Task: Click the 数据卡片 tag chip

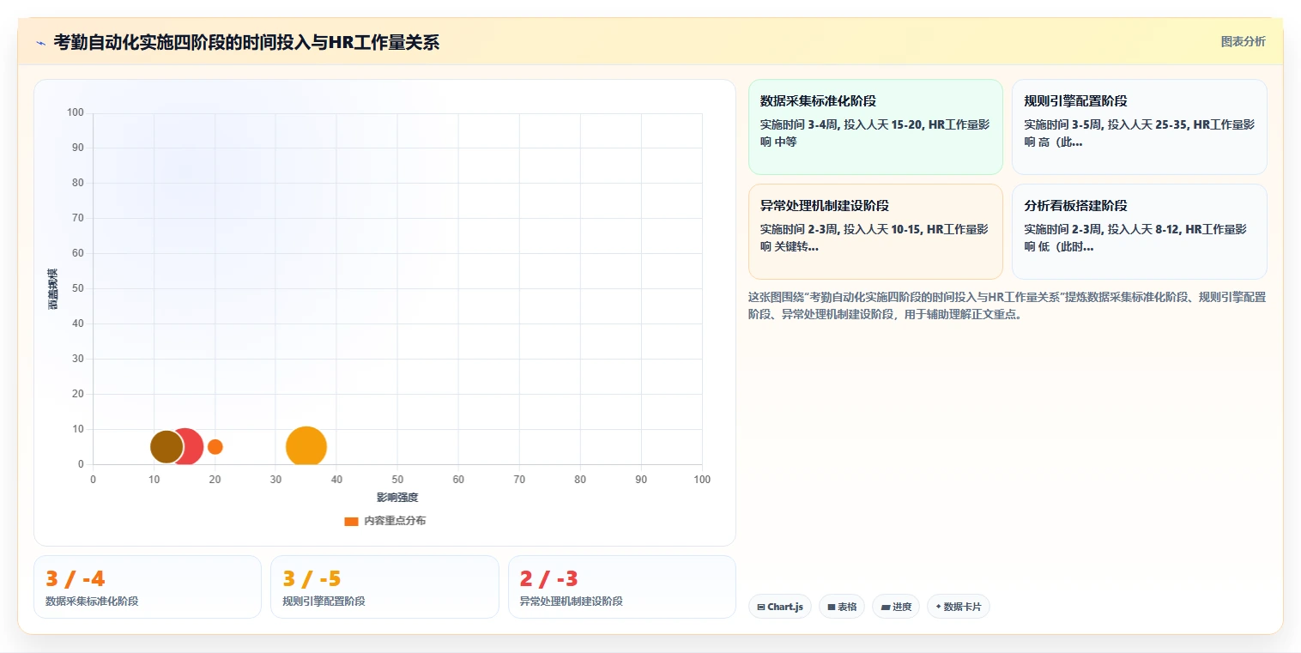Action: tap(959, 607)
